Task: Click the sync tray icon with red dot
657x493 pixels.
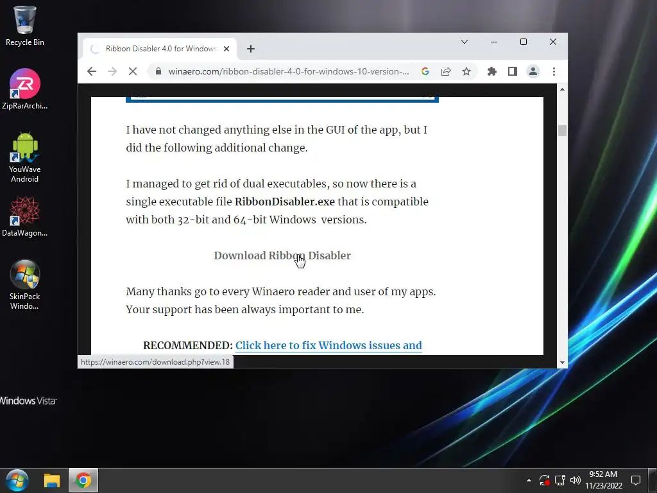Action: pyautogui.click(x=544, y=480)
